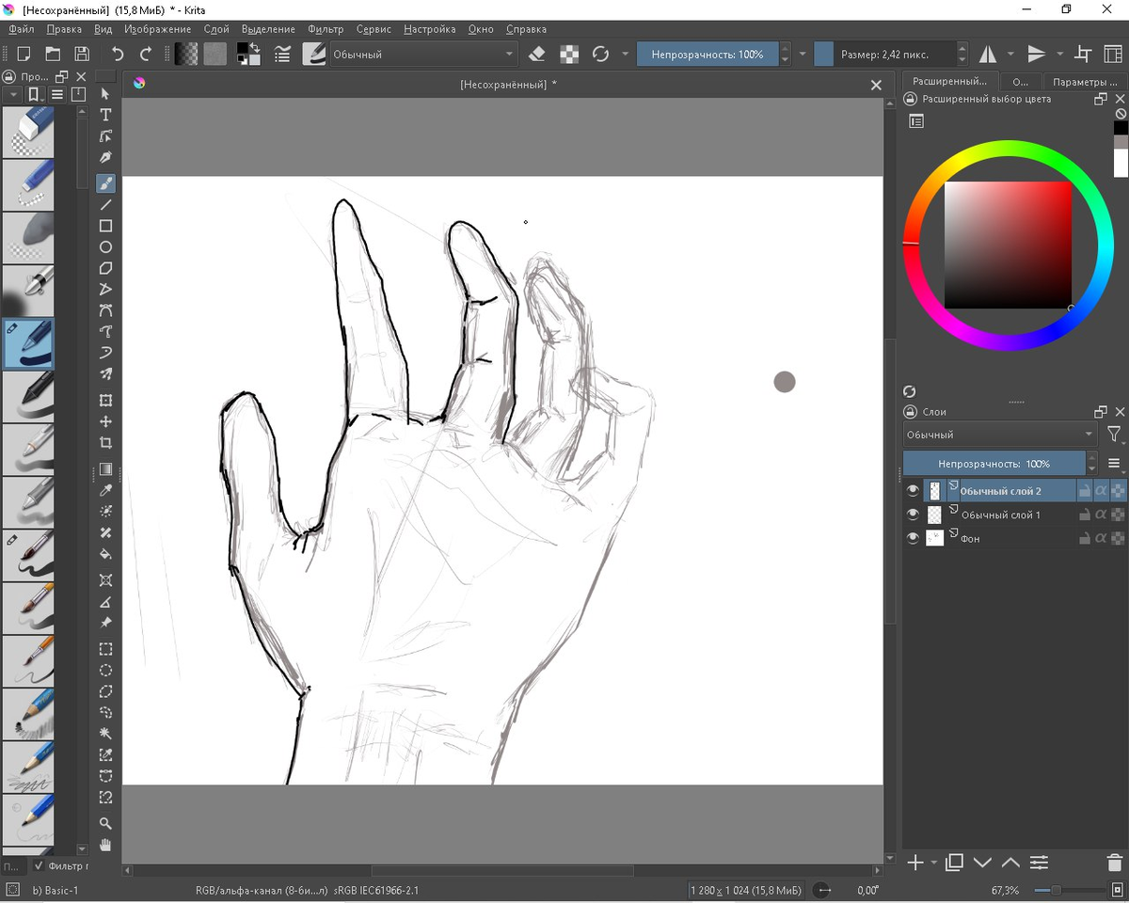Select the Text tool in the toolbox
The height and width of the screenshot is (903, 1129).
(106, 115)
